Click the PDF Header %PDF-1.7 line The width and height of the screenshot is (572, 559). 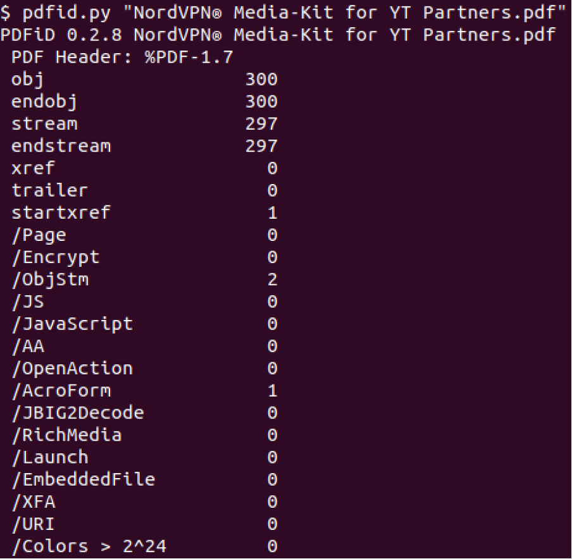point(122,58)
